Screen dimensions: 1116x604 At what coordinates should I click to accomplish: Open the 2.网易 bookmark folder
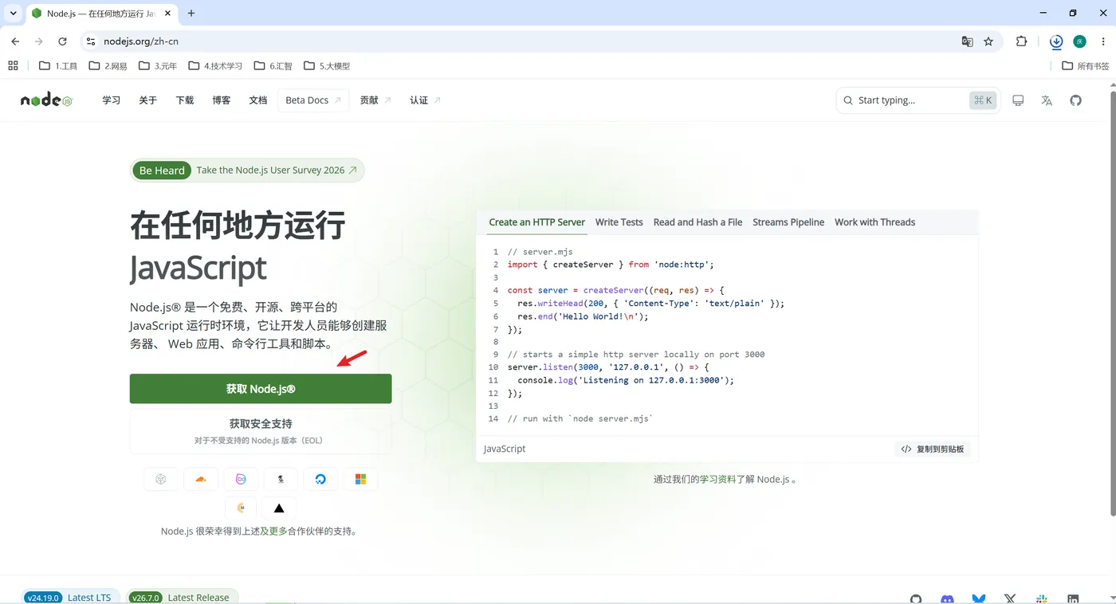108,66
